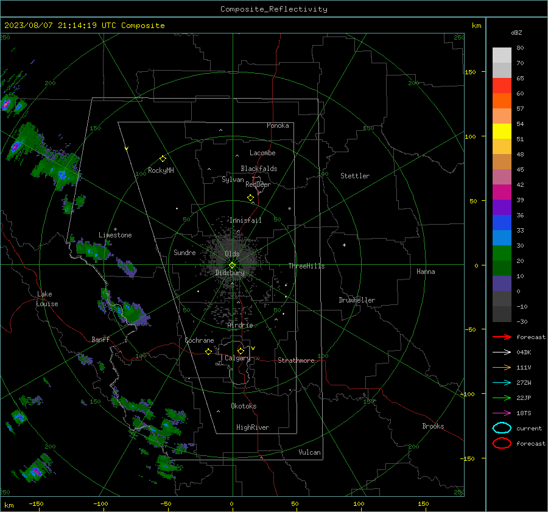Click the red forecast arrow in legend

(502, 337)
